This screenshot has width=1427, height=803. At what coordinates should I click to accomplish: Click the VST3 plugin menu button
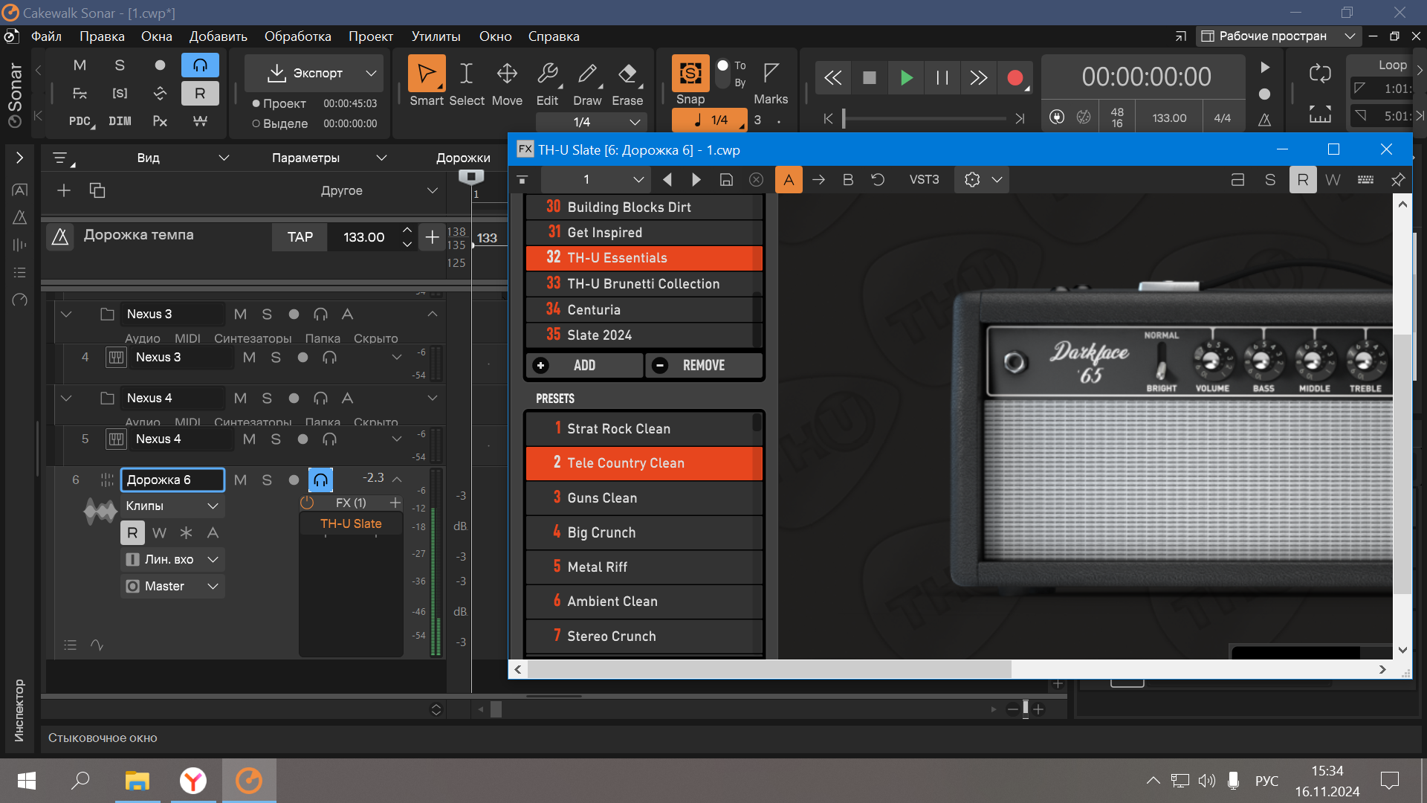click(924, 180)
